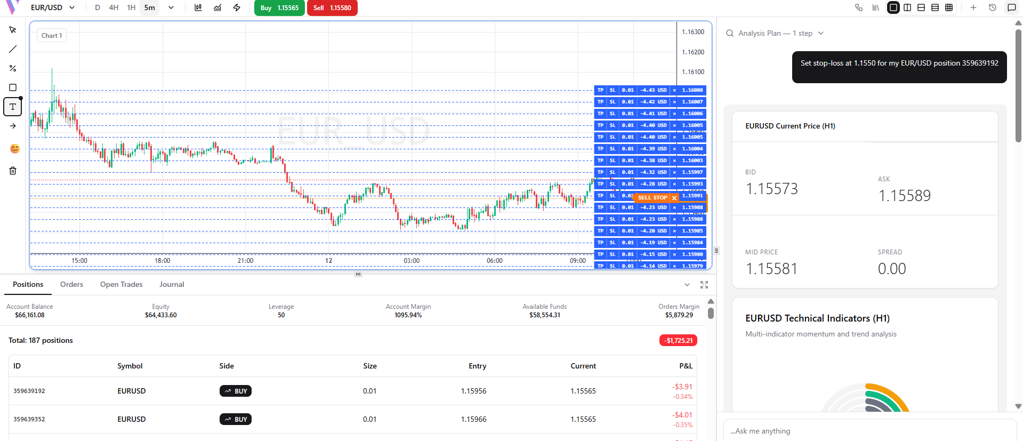
Task: Open the EUR/USD symbol dropdown
Action: [53, 7]
